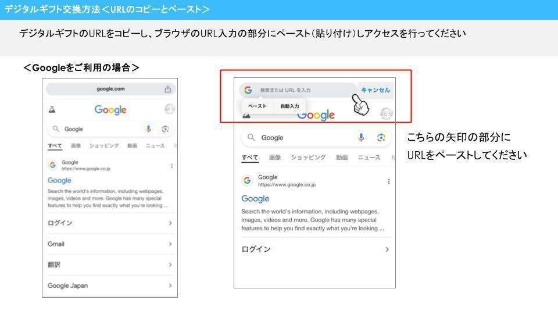The image size is (558, 314).
Task: Expand the ログイン row chevron in right phone
Action: point(387,249)
